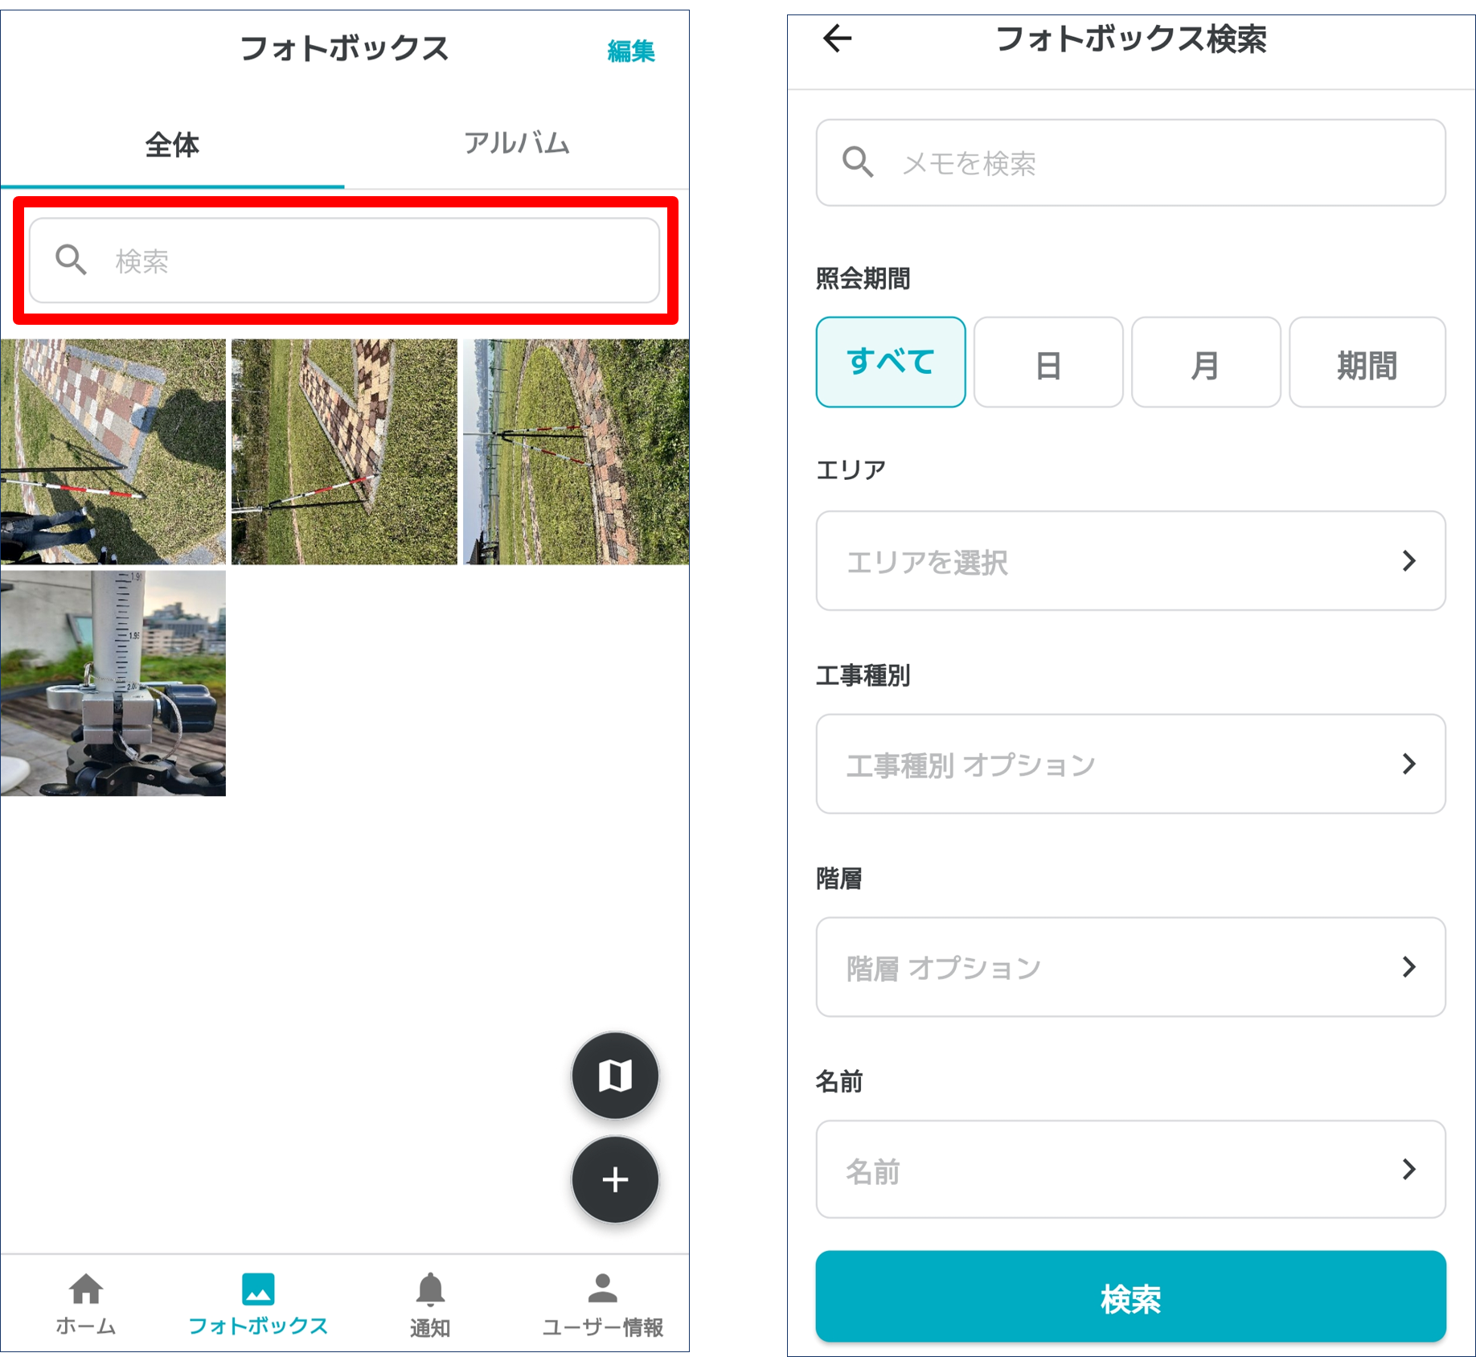Go to ホーム home icon
Viewport: 1476px width, 1357px height.
click(86, 1289)
